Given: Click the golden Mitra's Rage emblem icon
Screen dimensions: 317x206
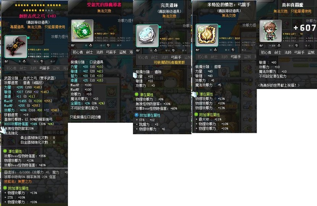Looking at the screenshot, I should (207, 35).
